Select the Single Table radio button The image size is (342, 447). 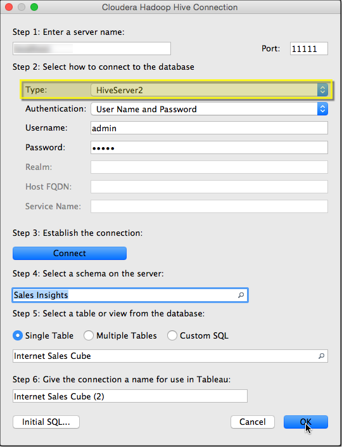pos(18,335)
